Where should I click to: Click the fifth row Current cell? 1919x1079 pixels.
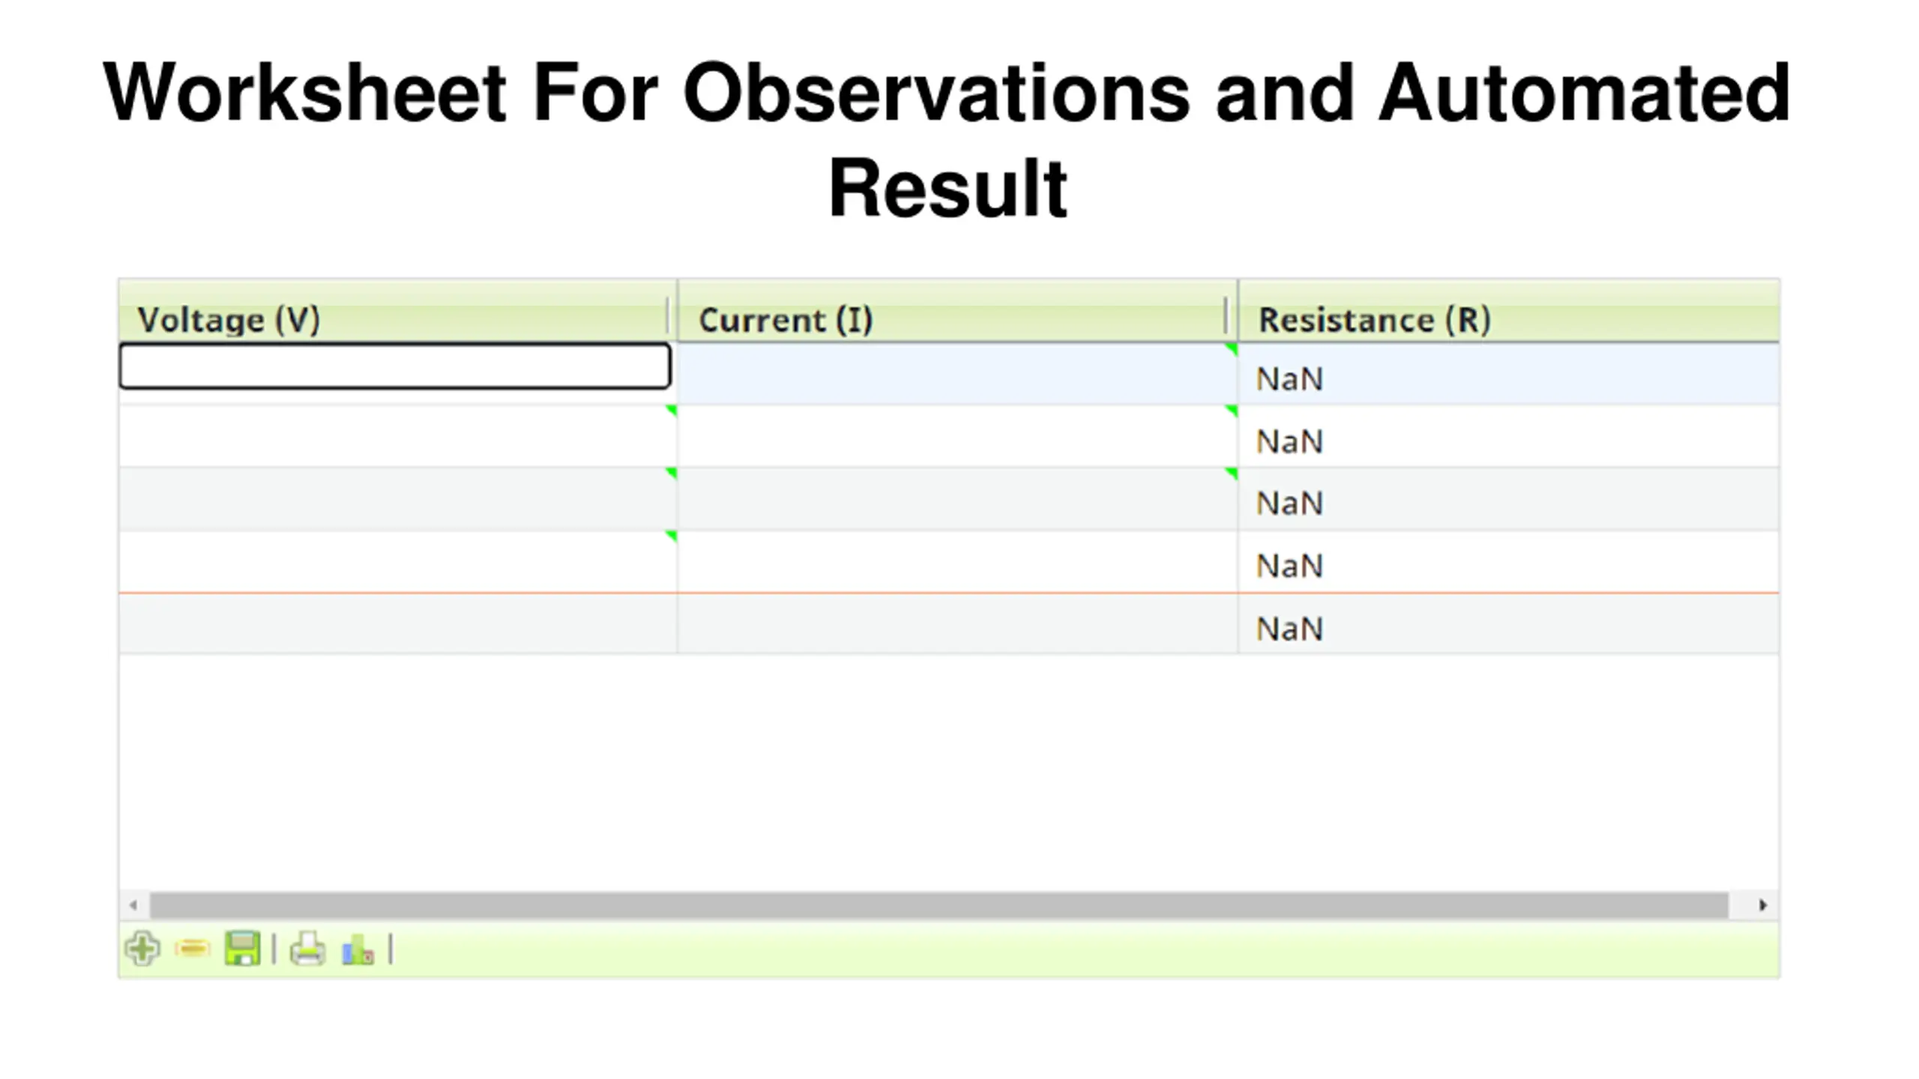coord(957,623)
